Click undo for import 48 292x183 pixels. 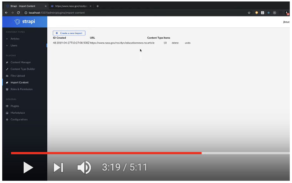[187, 43]
